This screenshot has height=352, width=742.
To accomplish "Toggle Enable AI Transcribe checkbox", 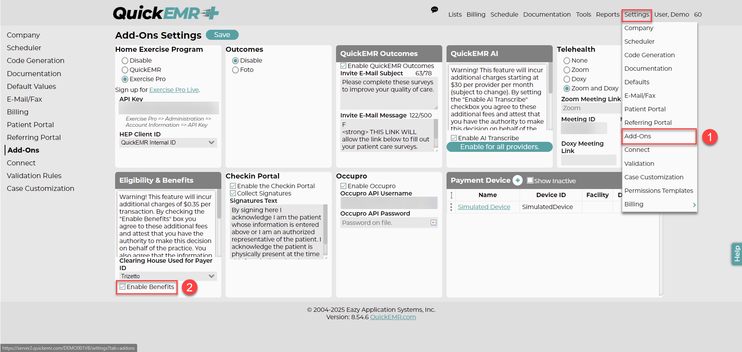I will click(454, 138).
